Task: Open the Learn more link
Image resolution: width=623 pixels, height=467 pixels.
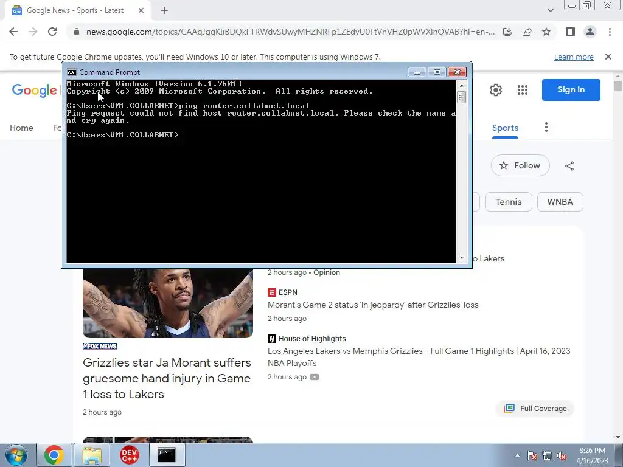Action: [574, 57]
